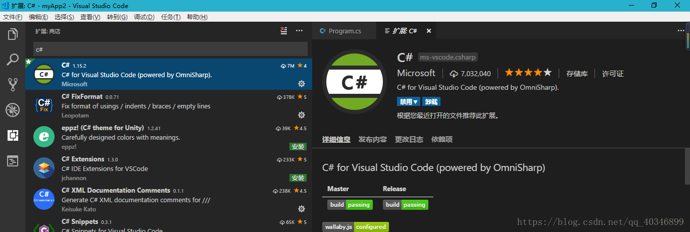Click the VS Code logo in title bar
This screenshot has height=232, width=690.
[6, 6]
